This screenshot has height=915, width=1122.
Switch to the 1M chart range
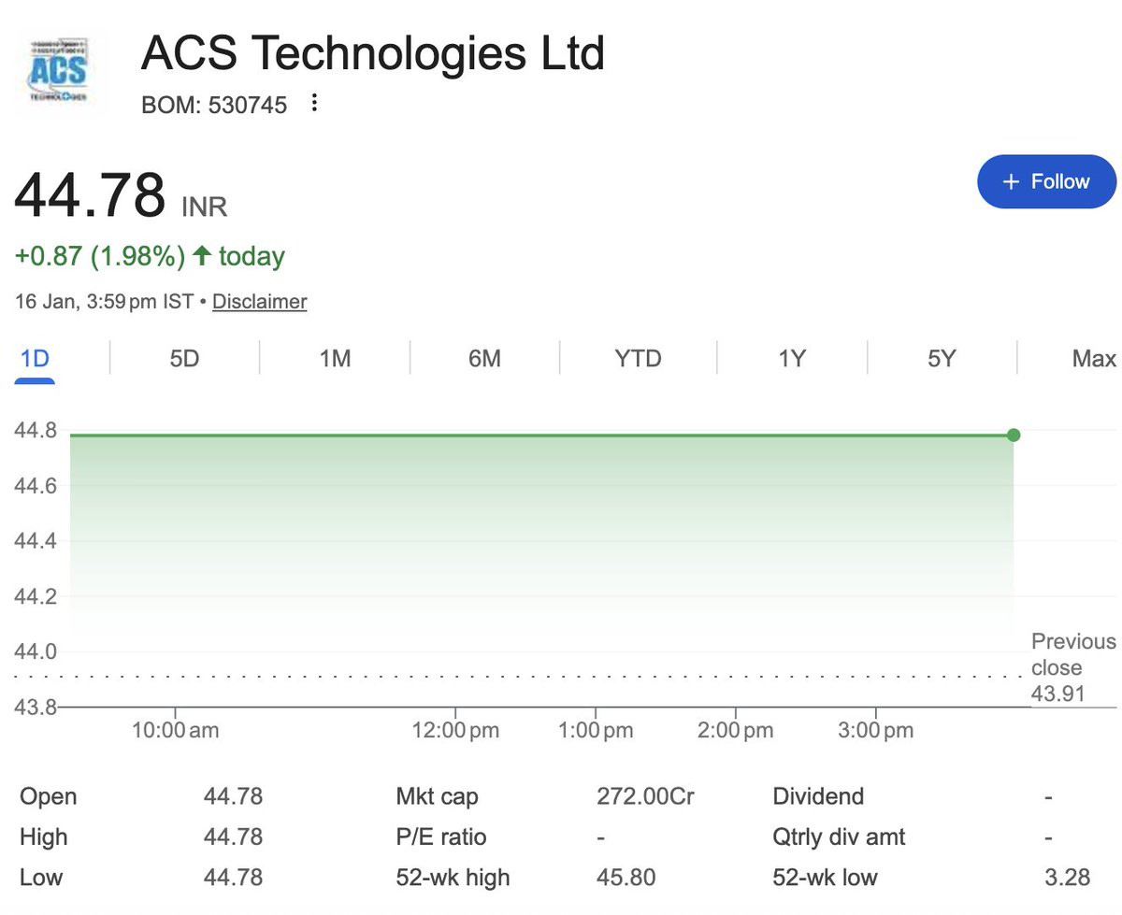(335, 359)
